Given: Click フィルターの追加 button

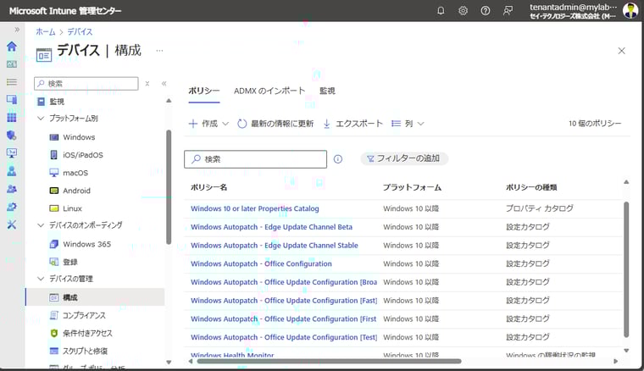Looking at the screenshot, I should (x=404, y=159).
